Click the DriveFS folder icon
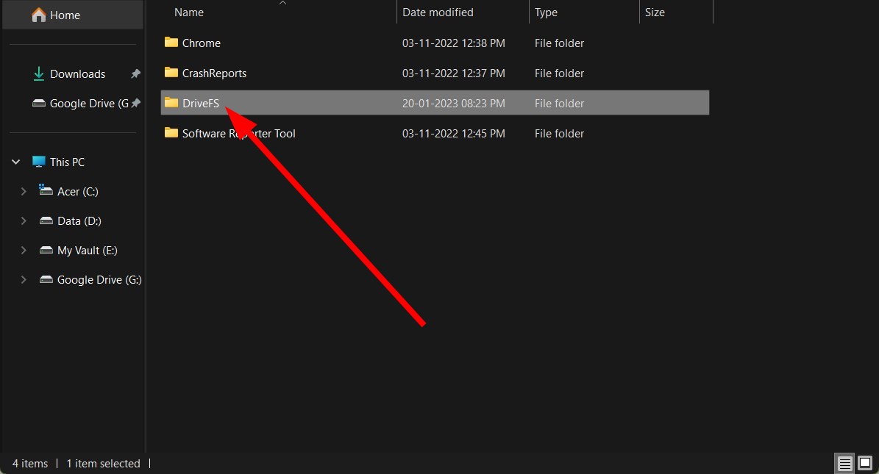Viewport: 879px width, 474px height. click(x=171, y=103)
